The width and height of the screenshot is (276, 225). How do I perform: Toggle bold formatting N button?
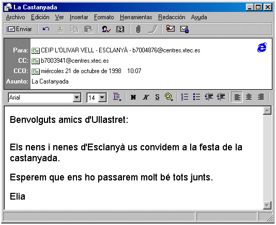pyautogui.click(x=133, y=97)
